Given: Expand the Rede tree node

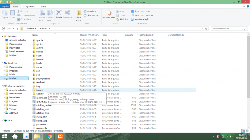Looking at the screenshot, I should coord(2,120).
